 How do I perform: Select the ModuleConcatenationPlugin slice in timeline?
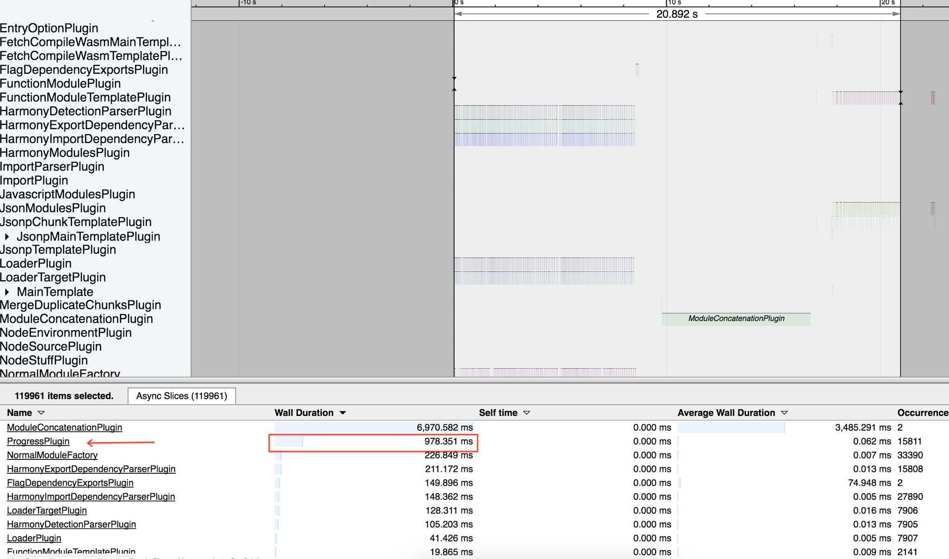(x=736, y=319)
